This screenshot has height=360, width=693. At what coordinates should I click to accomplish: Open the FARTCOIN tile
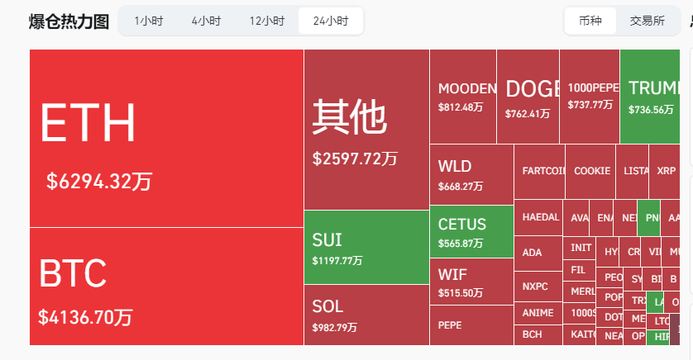(x=540, y=171)
